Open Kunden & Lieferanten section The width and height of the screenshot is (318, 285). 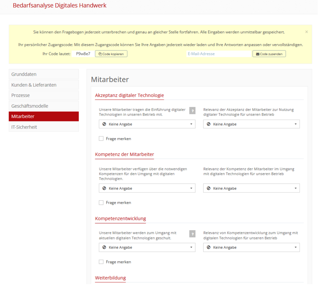click(44, 85)
